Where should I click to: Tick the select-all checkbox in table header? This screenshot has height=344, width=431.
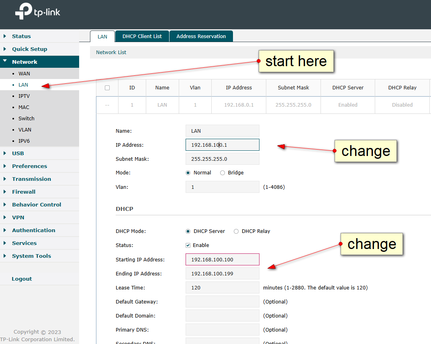point(107,88)
